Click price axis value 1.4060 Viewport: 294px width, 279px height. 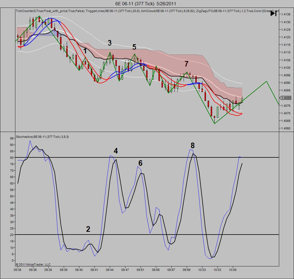(286, 128)
